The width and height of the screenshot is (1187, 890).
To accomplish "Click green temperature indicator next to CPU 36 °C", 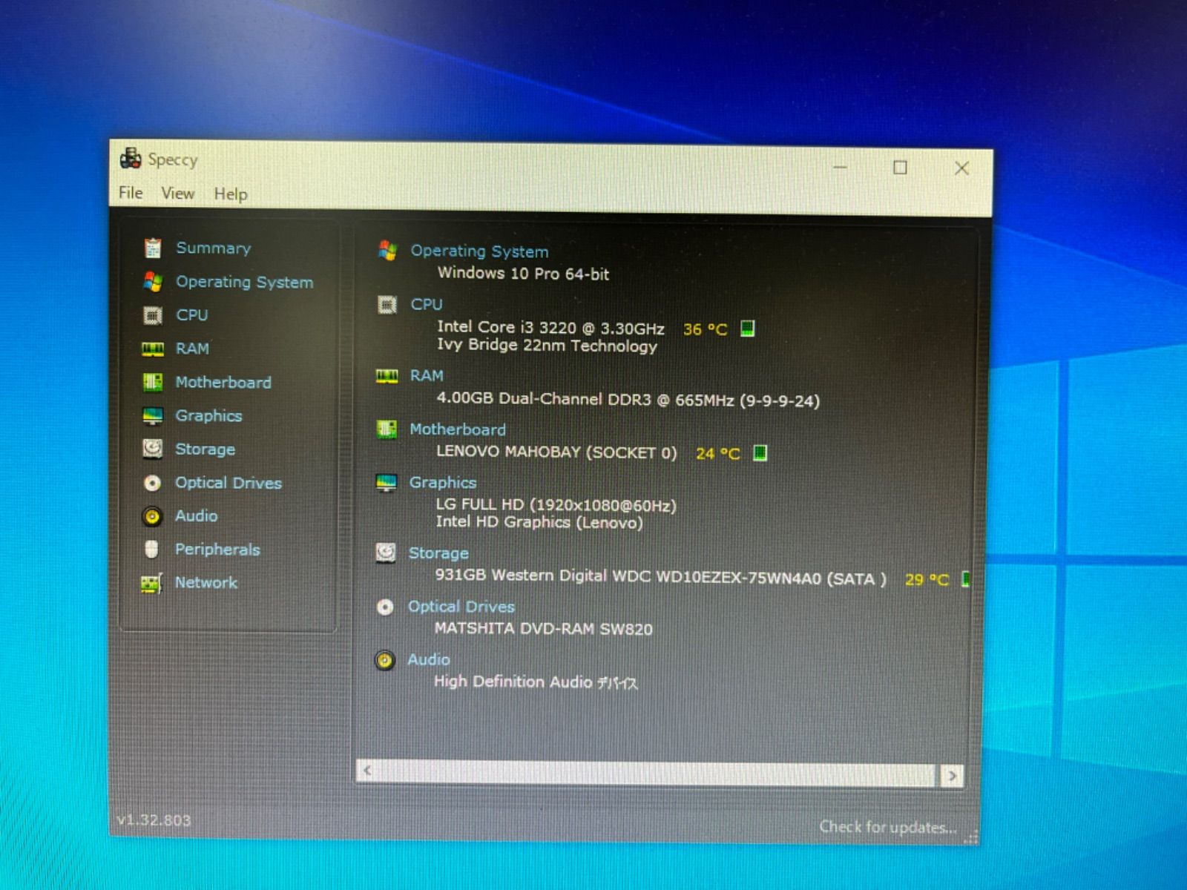I will pos(748,329).
